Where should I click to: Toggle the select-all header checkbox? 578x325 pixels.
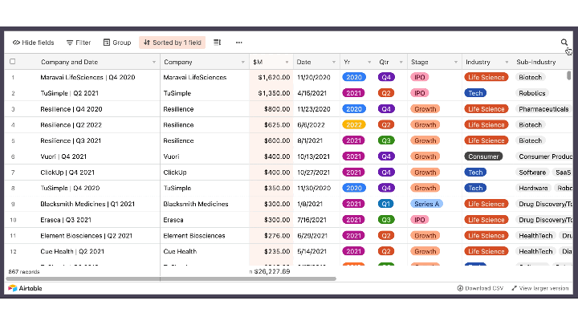[x=13, y=62]
